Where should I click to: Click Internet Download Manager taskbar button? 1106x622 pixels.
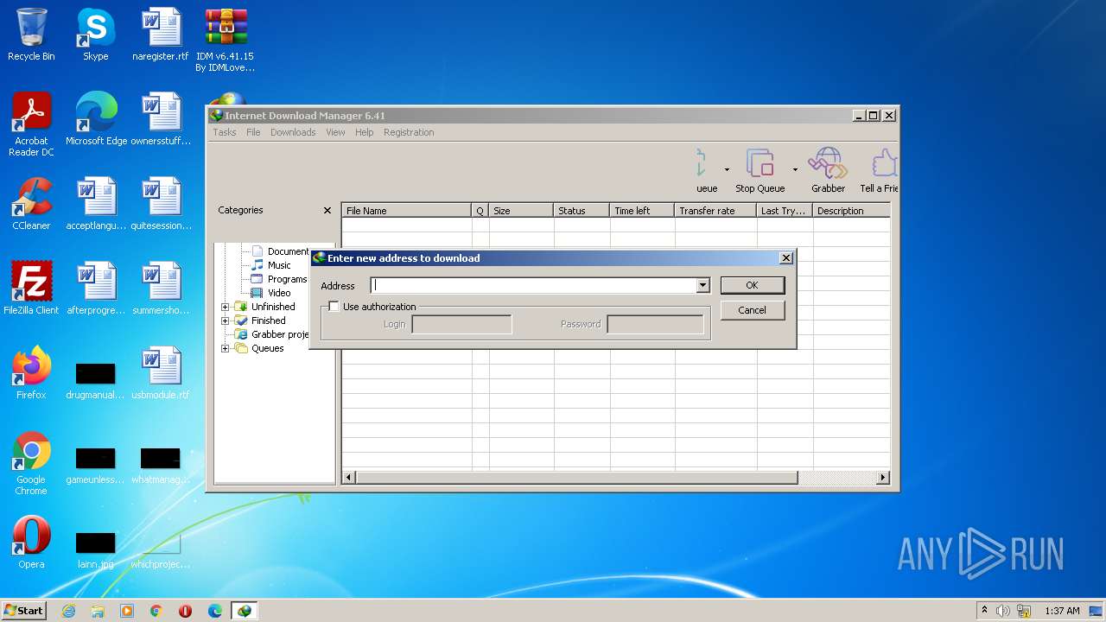[x=245, y=611]
